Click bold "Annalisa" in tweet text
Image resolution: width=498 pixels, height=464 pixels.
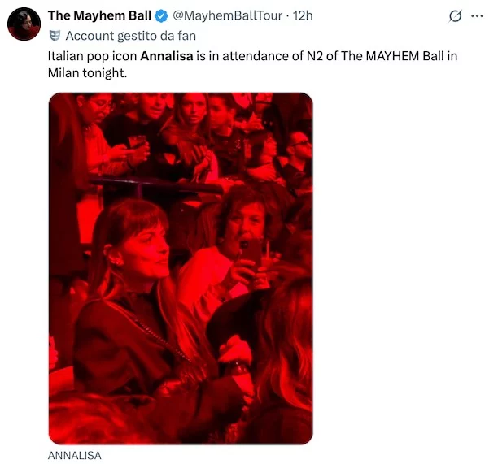pyautogui.click(x=166, y=58)
